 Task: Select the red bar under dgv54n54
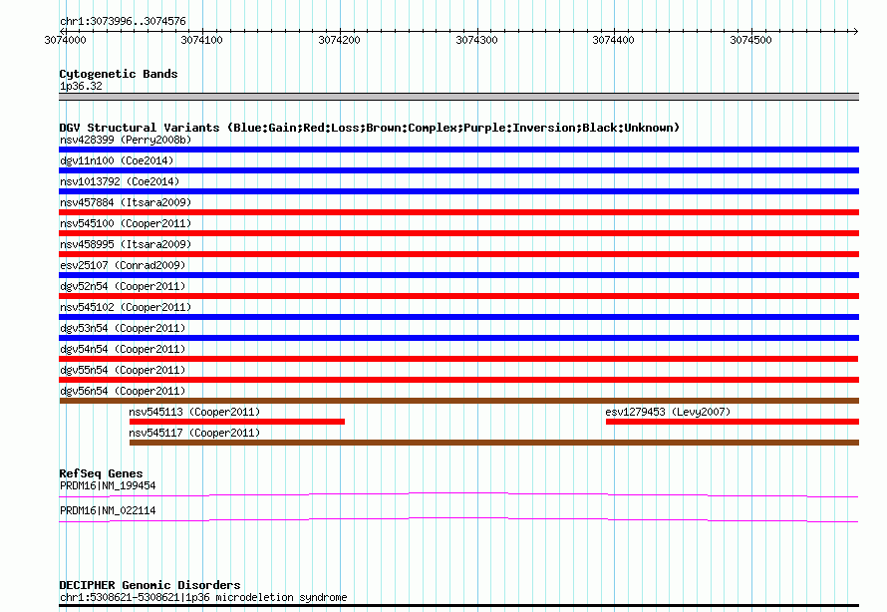[x=458, y=359]
